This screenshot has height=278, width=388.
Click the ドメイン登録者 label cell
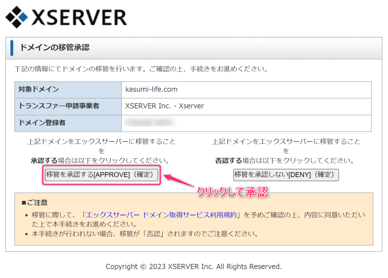point(68,123)
